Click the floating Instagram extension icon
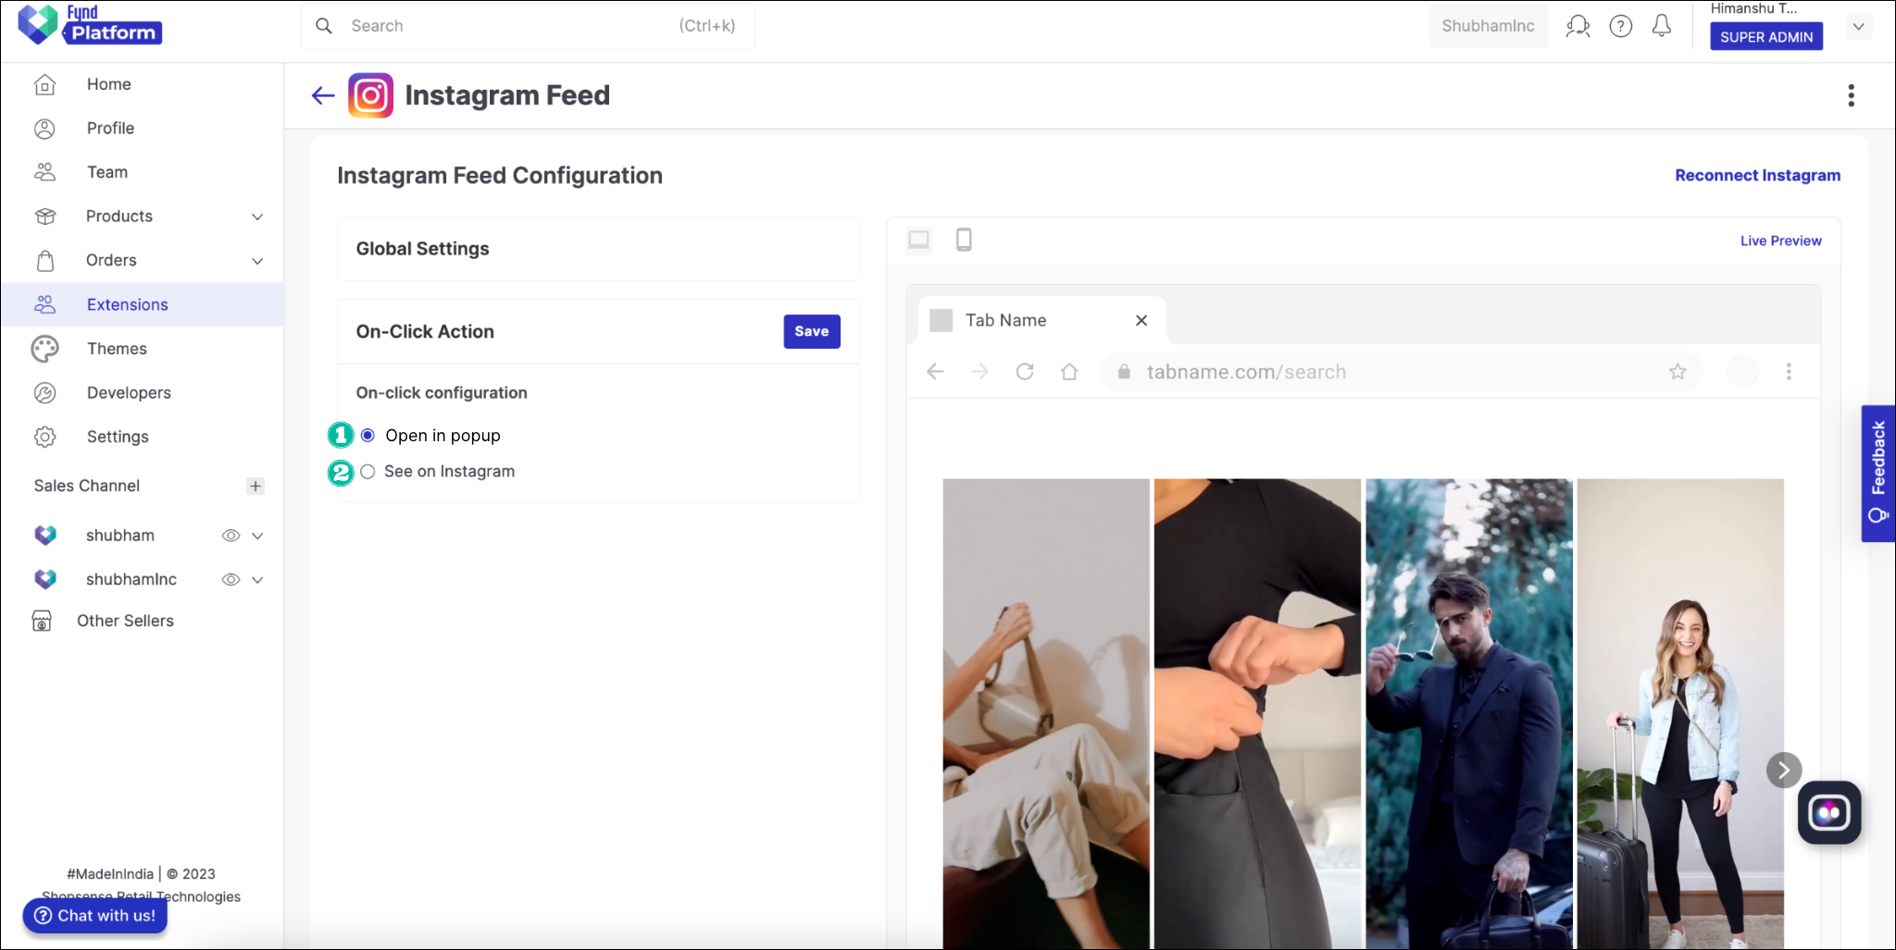Viewport: 1896px width, 950px height. point(1829,812)
